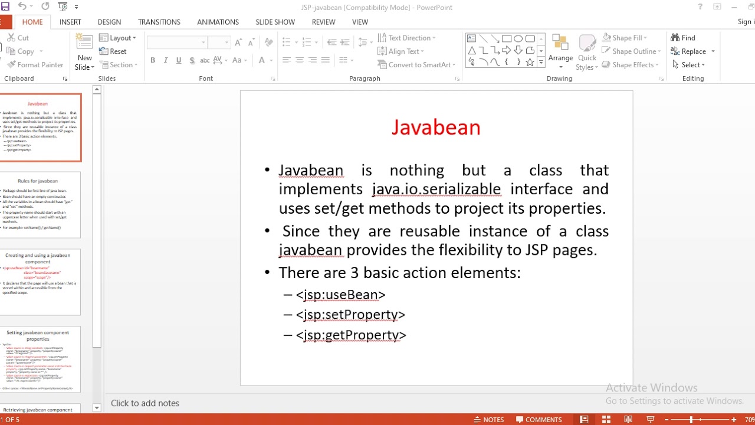Select the 5-point Star shape
This screenshot has width=755, height=425.
coord(530,62)
